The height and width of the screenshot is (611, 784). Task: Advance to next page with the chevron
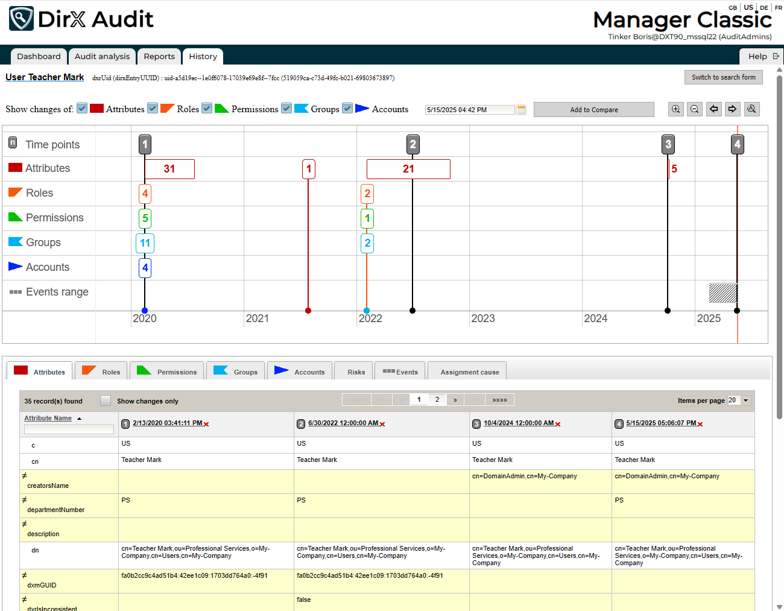point(455,399)
